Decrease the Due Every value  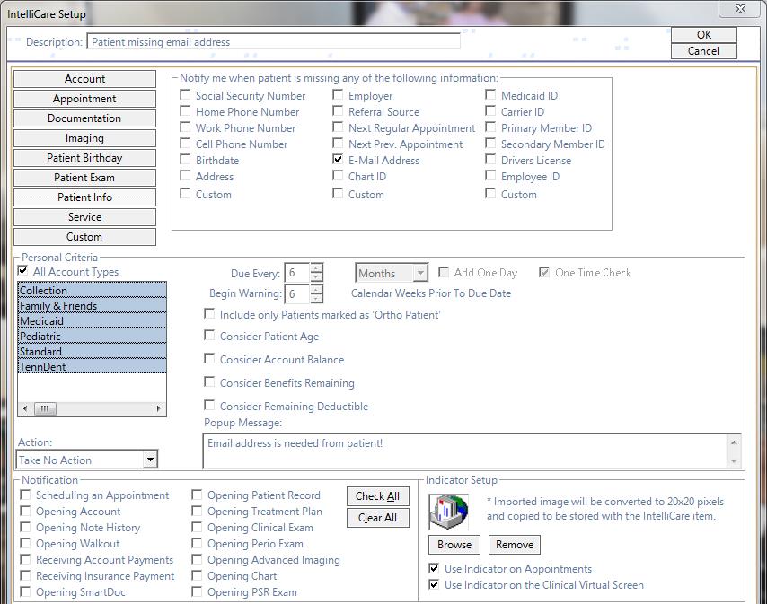tap(316, 277)
